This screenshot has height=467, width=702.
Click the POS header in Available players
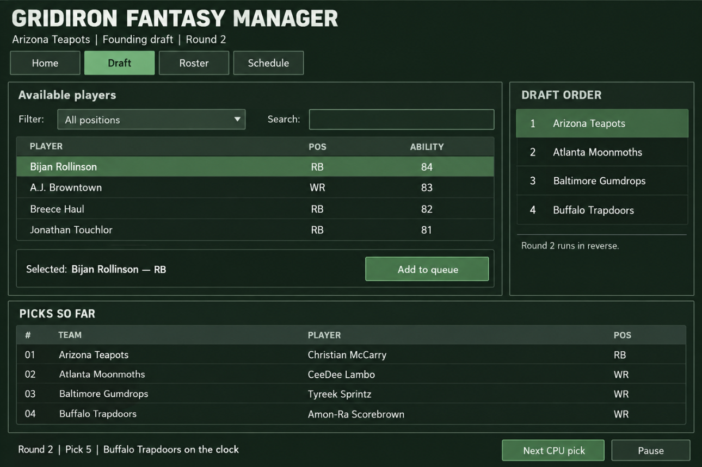click(317, 147)
